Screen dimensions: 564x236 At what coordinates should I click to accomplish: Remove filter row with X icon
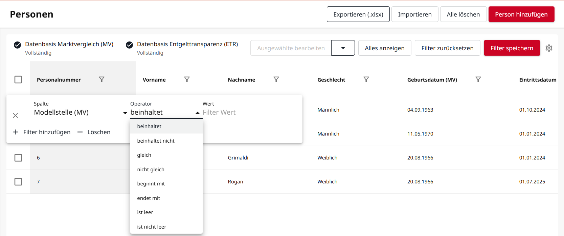pyautogui.click(x=15, y=116)
